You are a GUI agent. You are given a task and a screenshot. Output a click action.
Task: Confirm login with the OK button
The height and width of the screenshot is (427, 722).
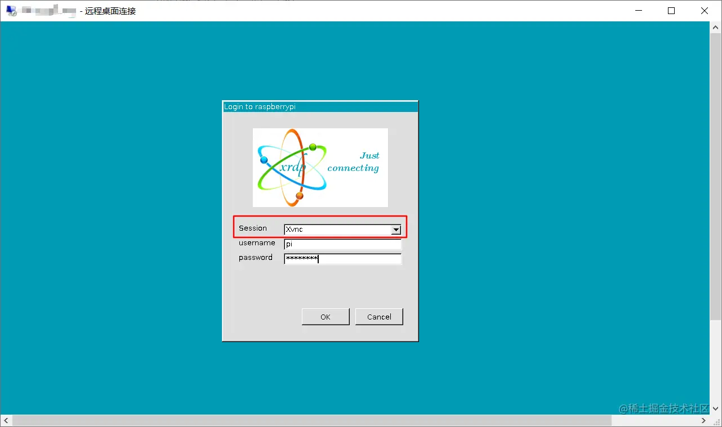pos(326,317)
